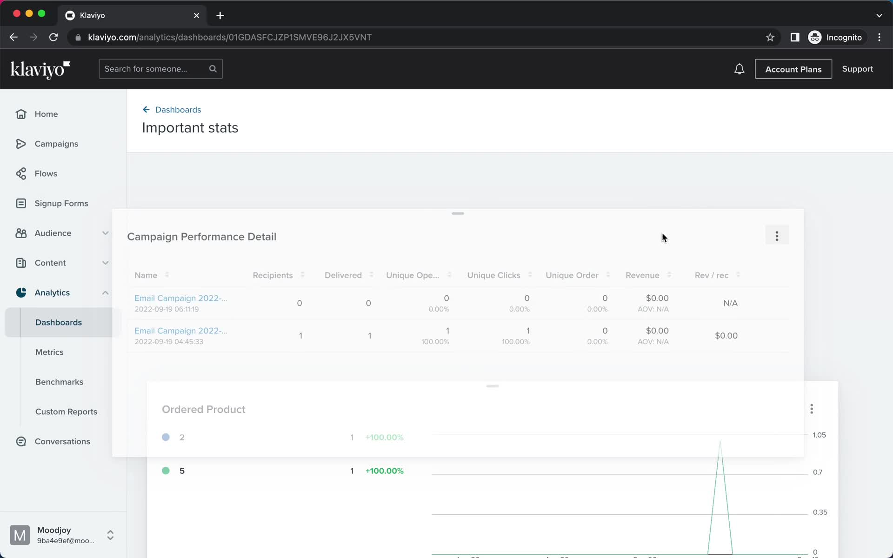This screenshot has height=558, width=893.
Task: Click the notification bell icon
Action: click(740, 69)
